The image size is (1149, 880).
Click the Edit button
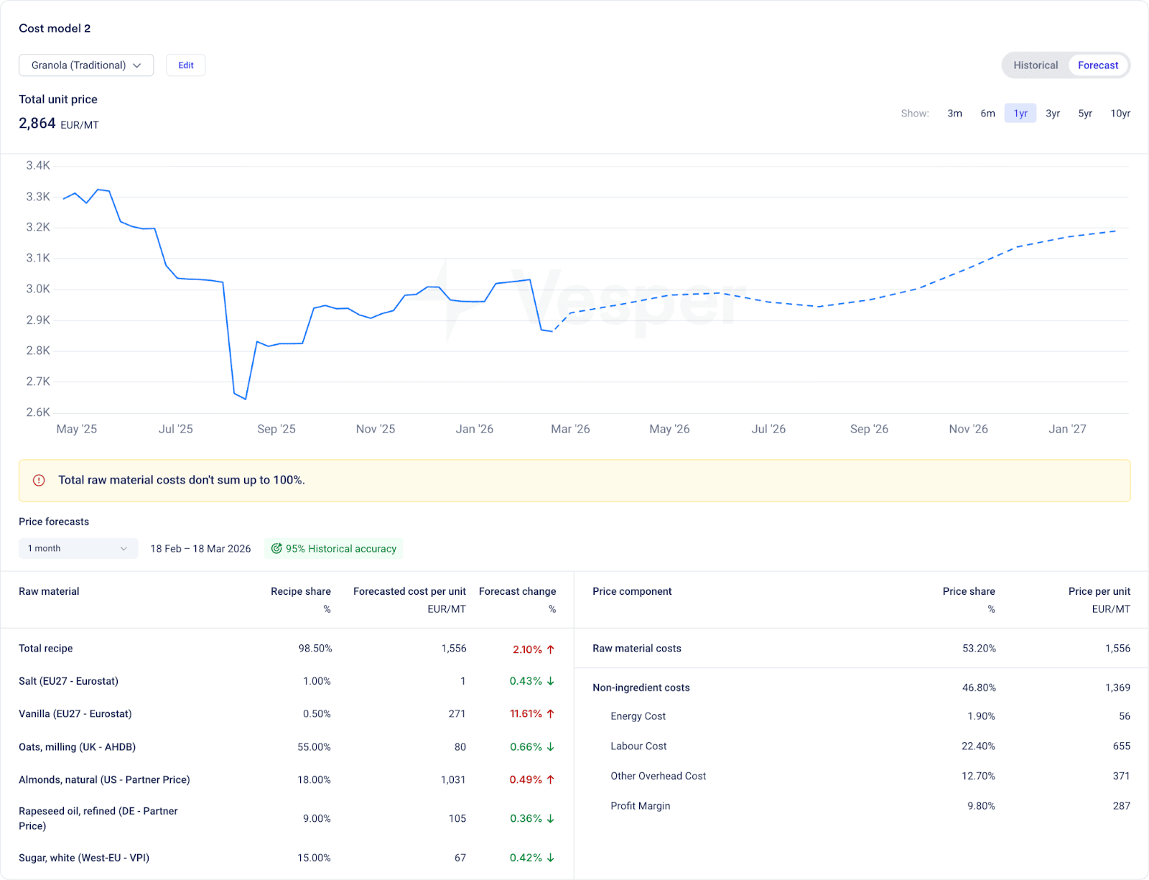coord(186,65)
